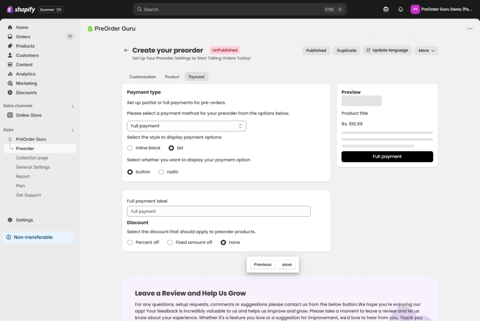The height and width of the screenshot is (321, 480).
Task: Click the save button
Action: coord(287,264)
